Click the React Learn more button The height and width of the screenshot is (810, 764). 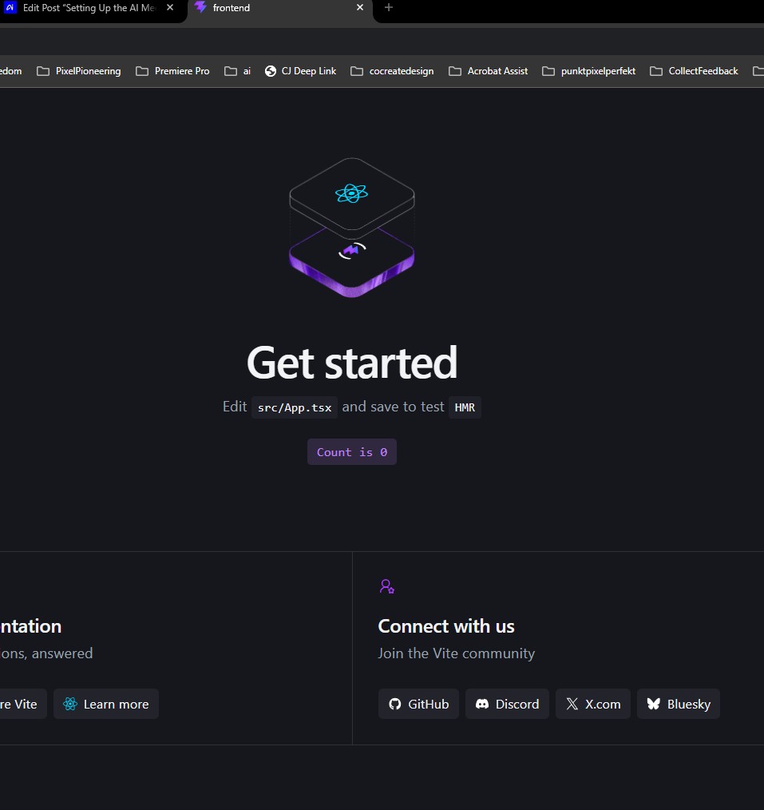click(106, 704)
